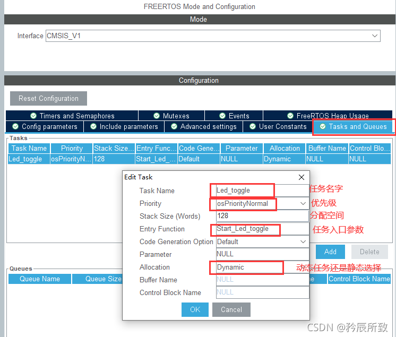
Task: Click the Queue Size column header
Action: [x=98, y=279]
